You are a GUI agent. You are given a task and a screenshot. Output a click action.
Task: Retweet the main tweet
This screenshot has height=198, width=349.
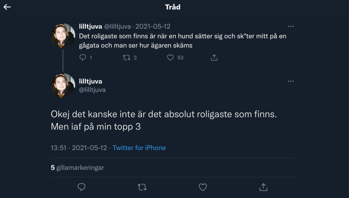coord(142,187)
